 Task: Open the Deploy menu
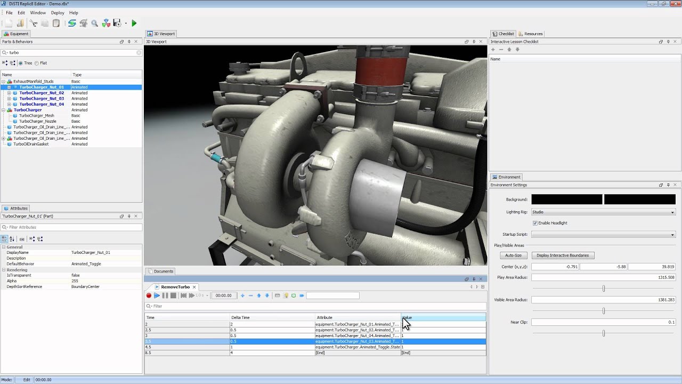coord(58,13)
